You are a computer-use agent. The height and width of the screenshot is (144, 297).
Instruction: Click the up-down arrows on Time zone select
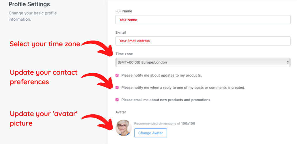[x=288, y=62]
